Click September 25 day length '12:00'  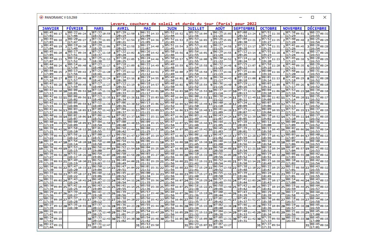pos(251,187)
